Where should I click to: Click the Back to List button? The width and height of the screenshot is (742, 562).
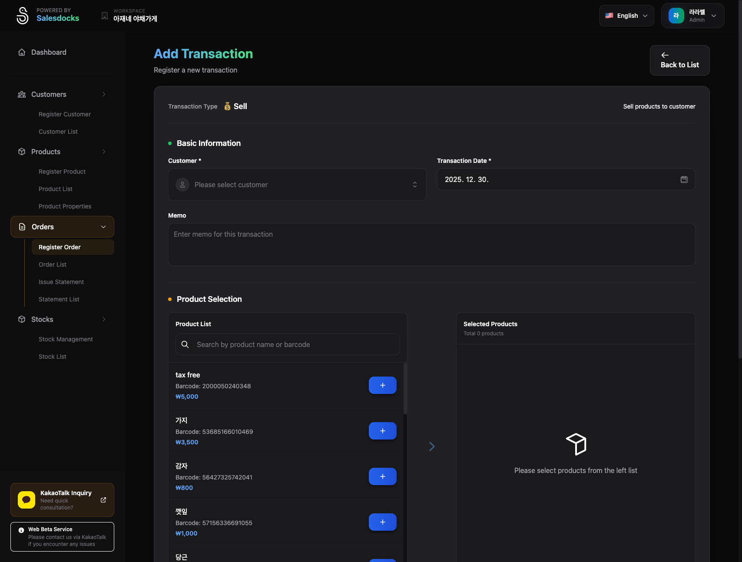coord(679,60)
